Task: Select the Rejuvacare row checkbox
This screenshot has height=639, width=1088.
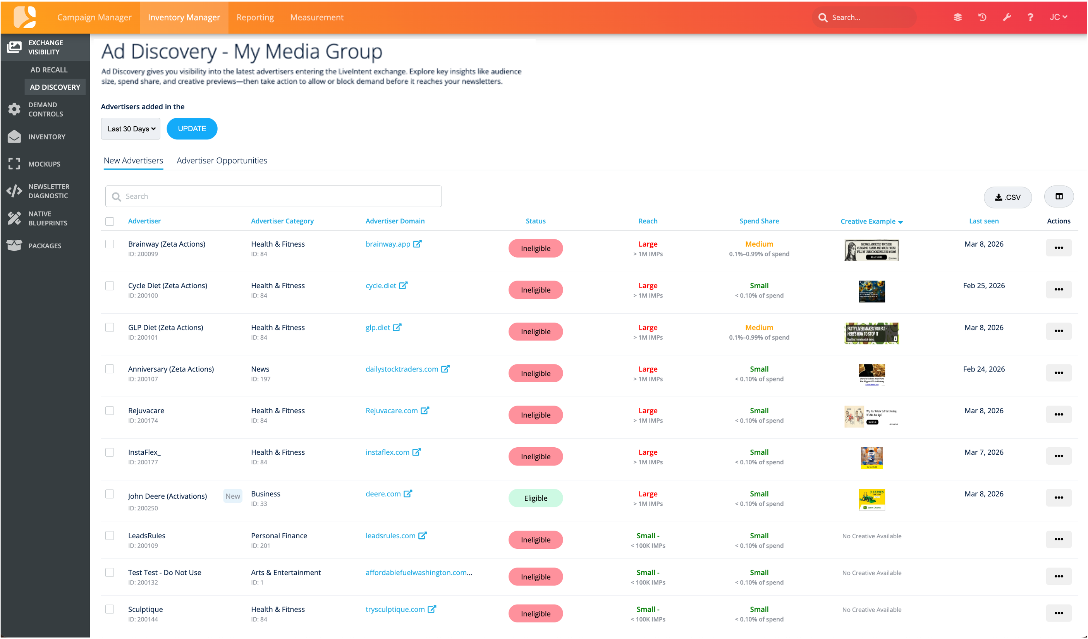Action: (110, 411)
